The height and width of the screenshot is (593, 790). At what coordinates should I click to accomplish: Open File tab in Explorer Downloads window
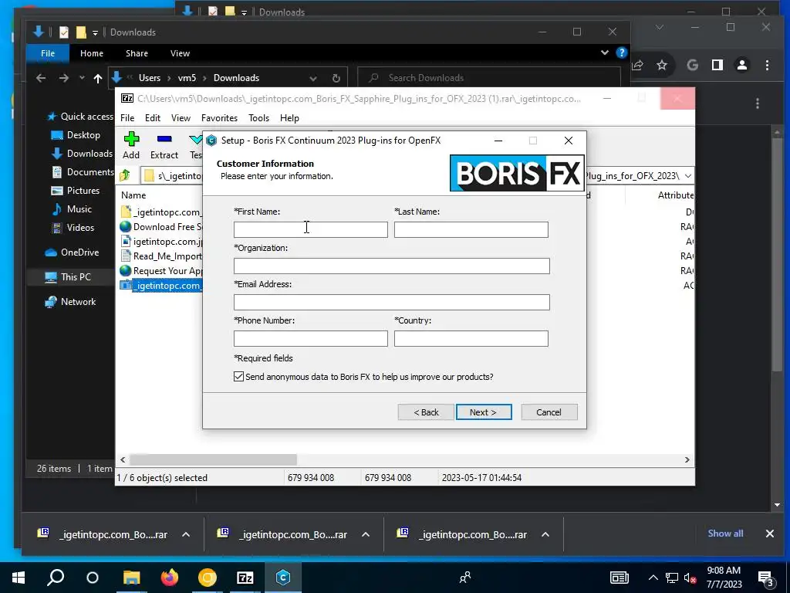pyautogui.click(x=48, y=53)
